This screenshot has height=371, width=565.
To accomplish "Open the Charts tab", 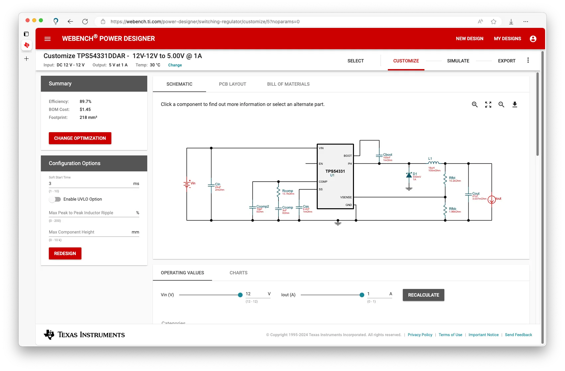I will 239,273.
